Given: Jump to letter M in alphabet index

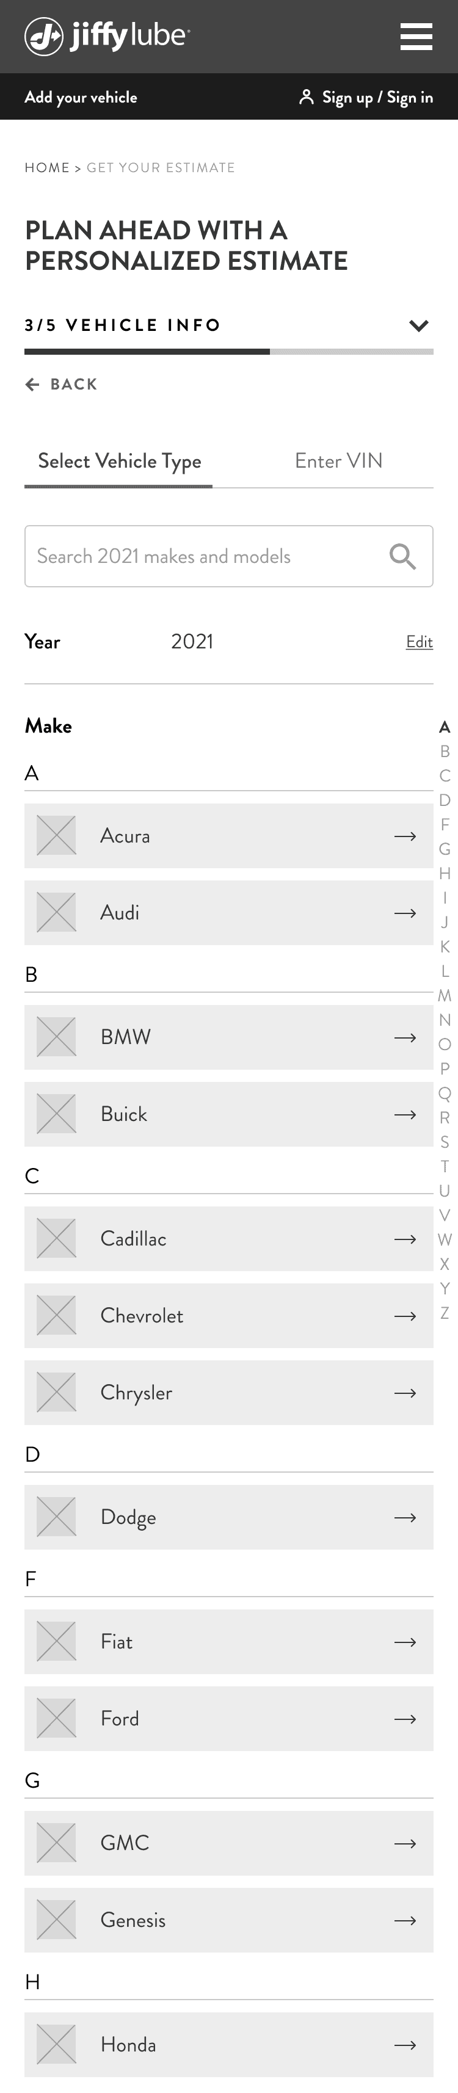Looking at the screenshot, I should pyautogui.click(x=444, y=995).
